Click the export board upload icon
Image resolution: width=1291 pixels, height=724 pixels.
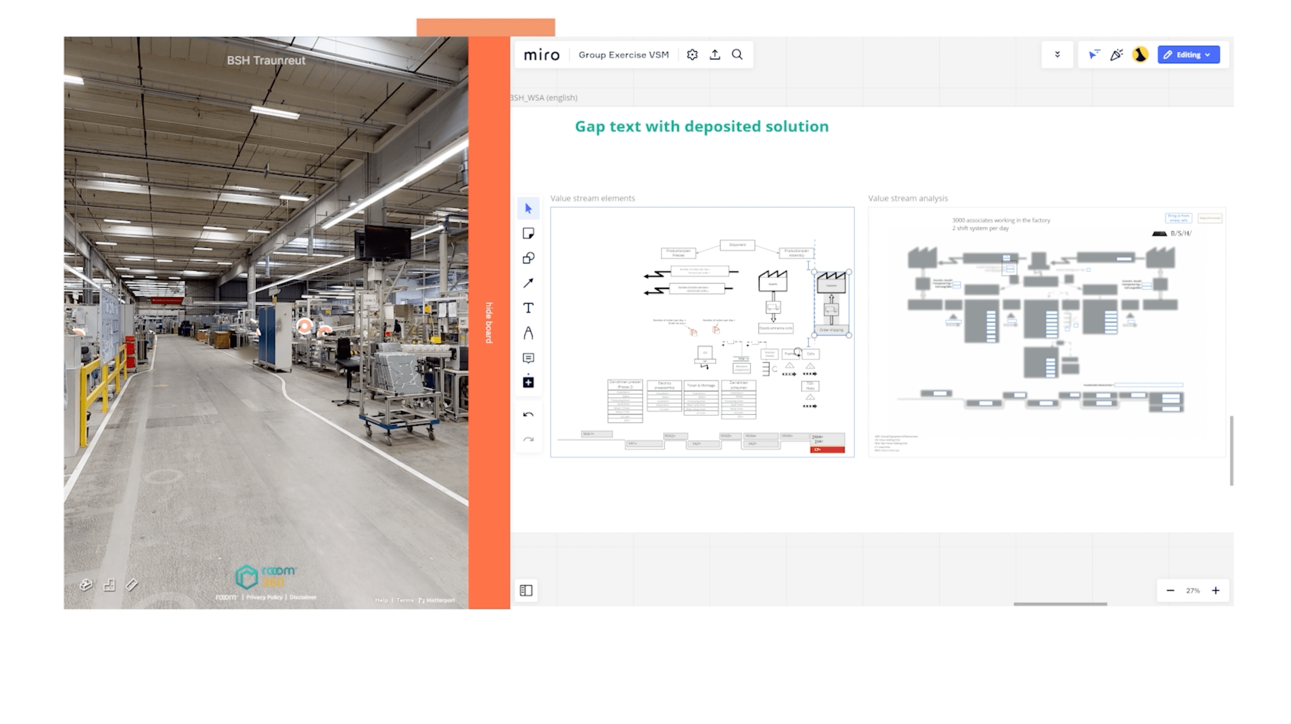pos(715,55)
